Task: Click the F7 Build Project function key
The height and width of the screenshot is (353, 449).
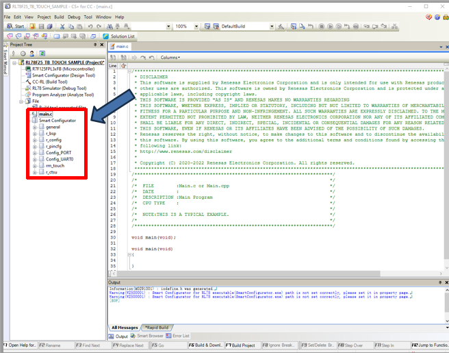Action: pyautogui.click(x=243, y=345)
